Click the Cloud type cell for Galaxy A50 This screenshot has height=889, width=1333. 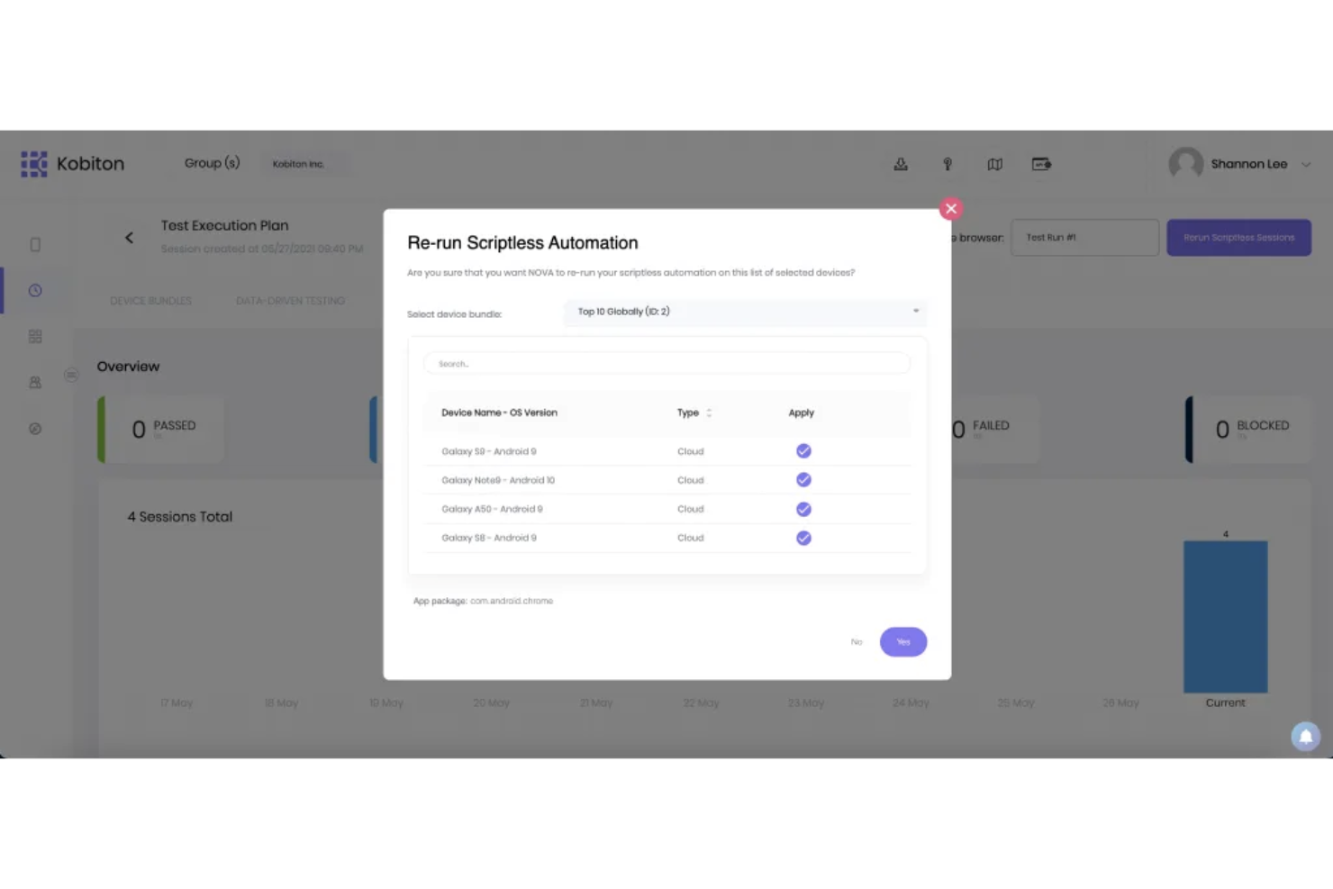coord(691,509)
